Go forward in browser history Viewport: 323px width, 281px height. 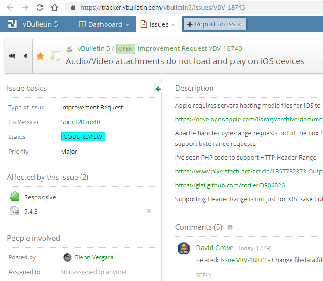(x=25, y=7)
